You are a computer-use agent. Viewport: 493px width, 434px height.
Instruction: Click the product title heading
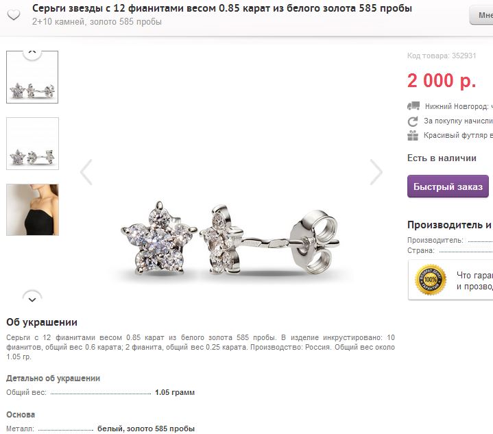point(222,8)
